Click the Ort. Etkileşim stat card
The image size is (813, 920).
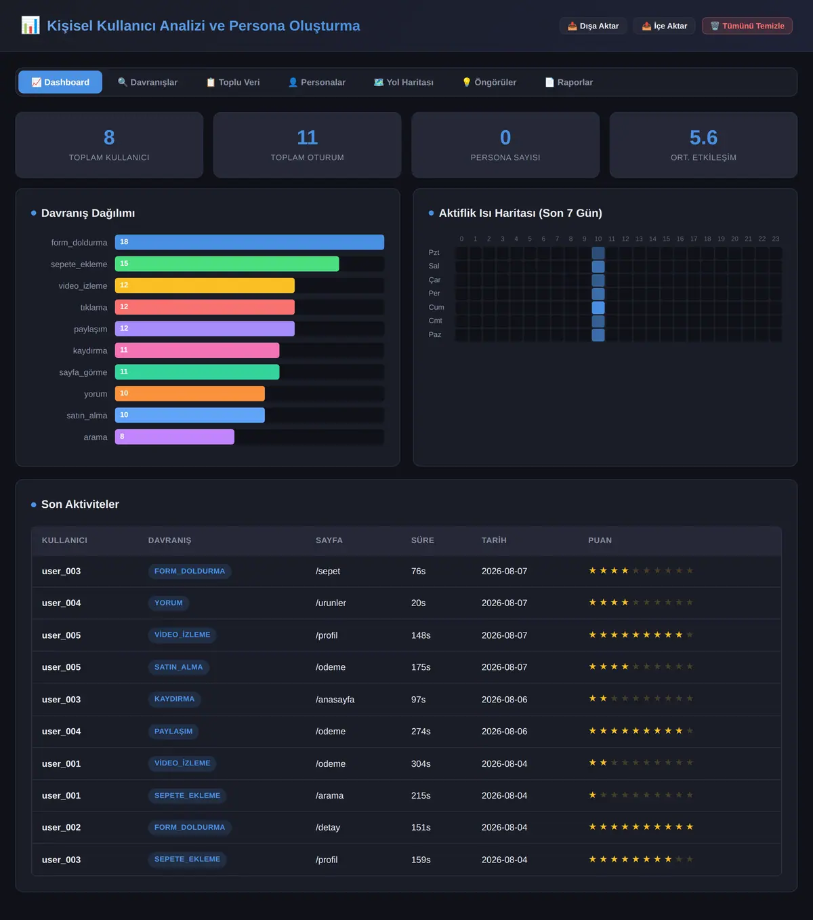[703, 145]
